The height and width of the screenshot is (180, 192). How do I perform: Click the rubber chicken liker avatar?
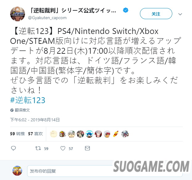click(116, 134)
